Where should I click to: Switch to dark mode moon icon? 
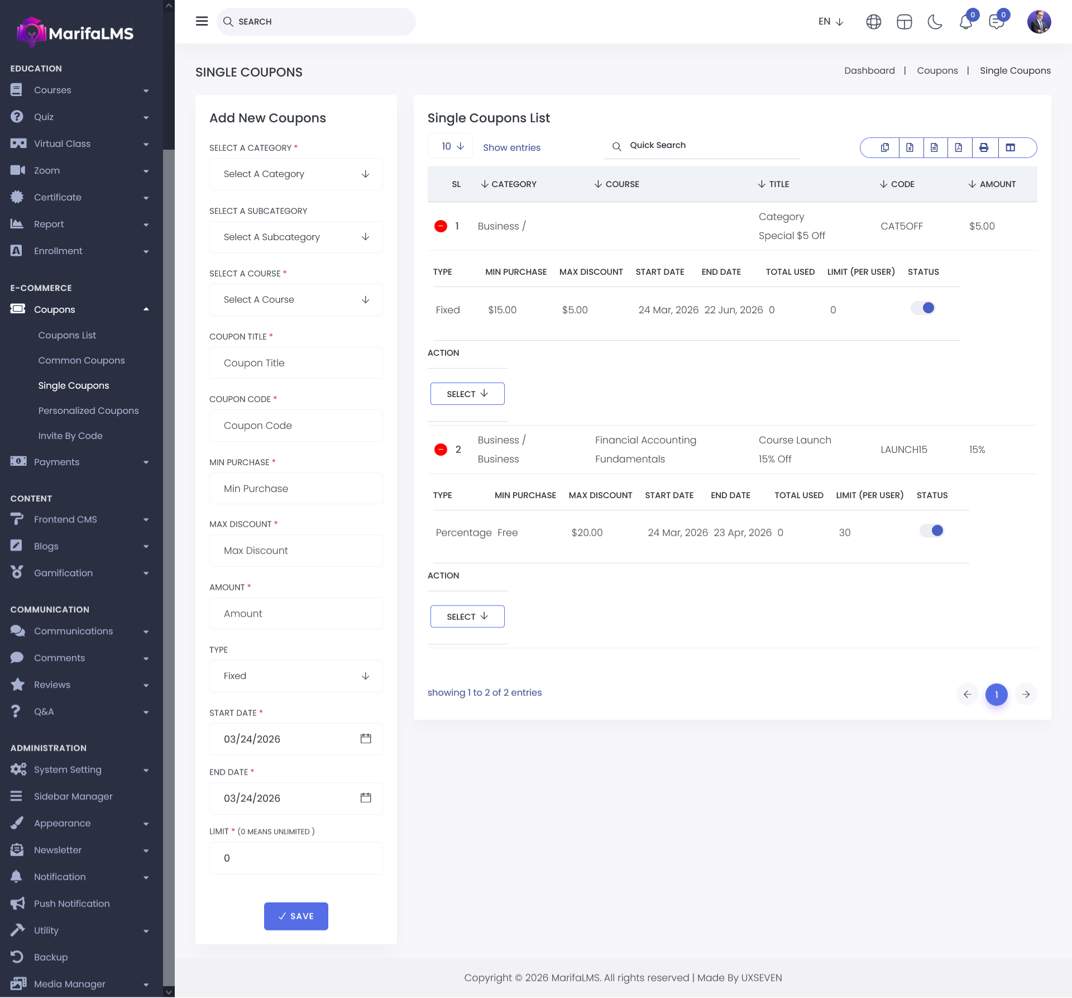click(935, 22)
